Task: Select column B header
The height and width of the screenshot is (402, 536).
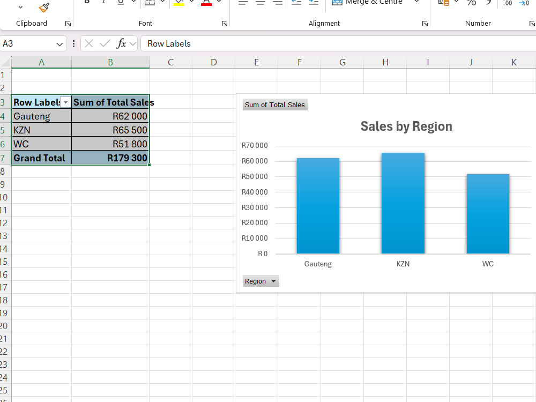Action: coord(110,62)
